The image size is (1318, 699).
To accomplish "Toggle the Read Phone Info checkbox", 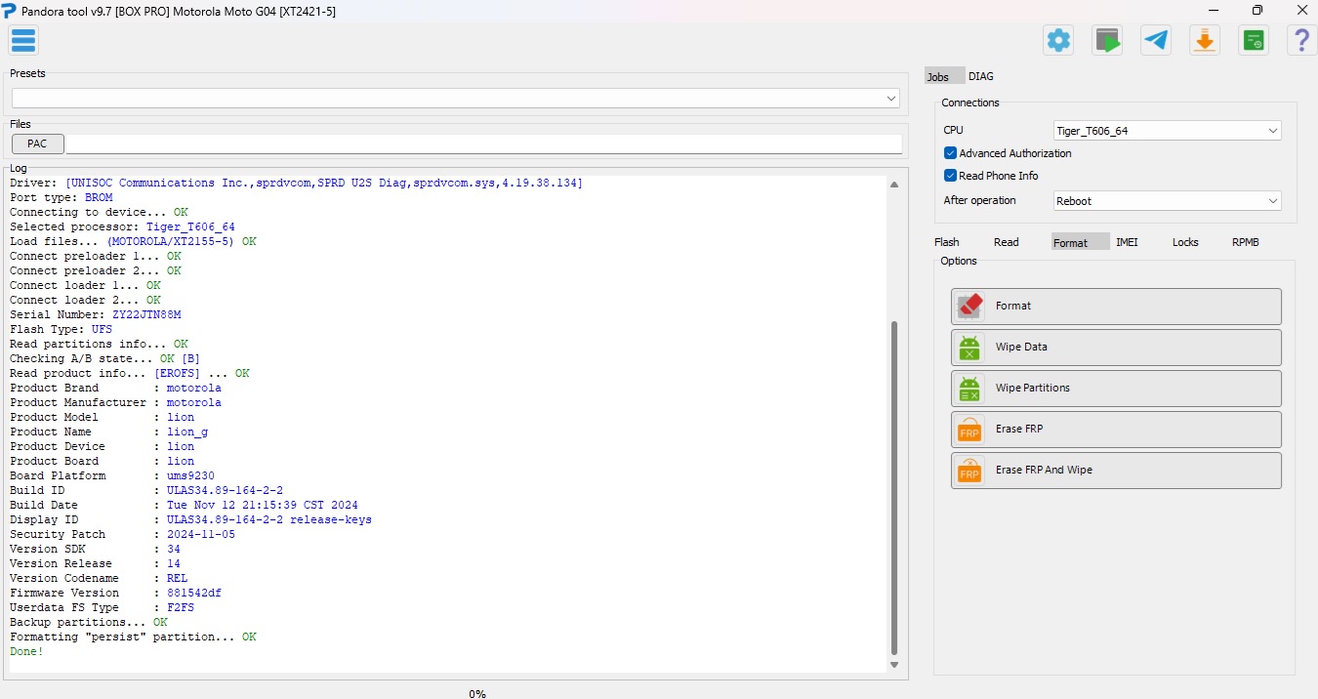I will 950,176.
